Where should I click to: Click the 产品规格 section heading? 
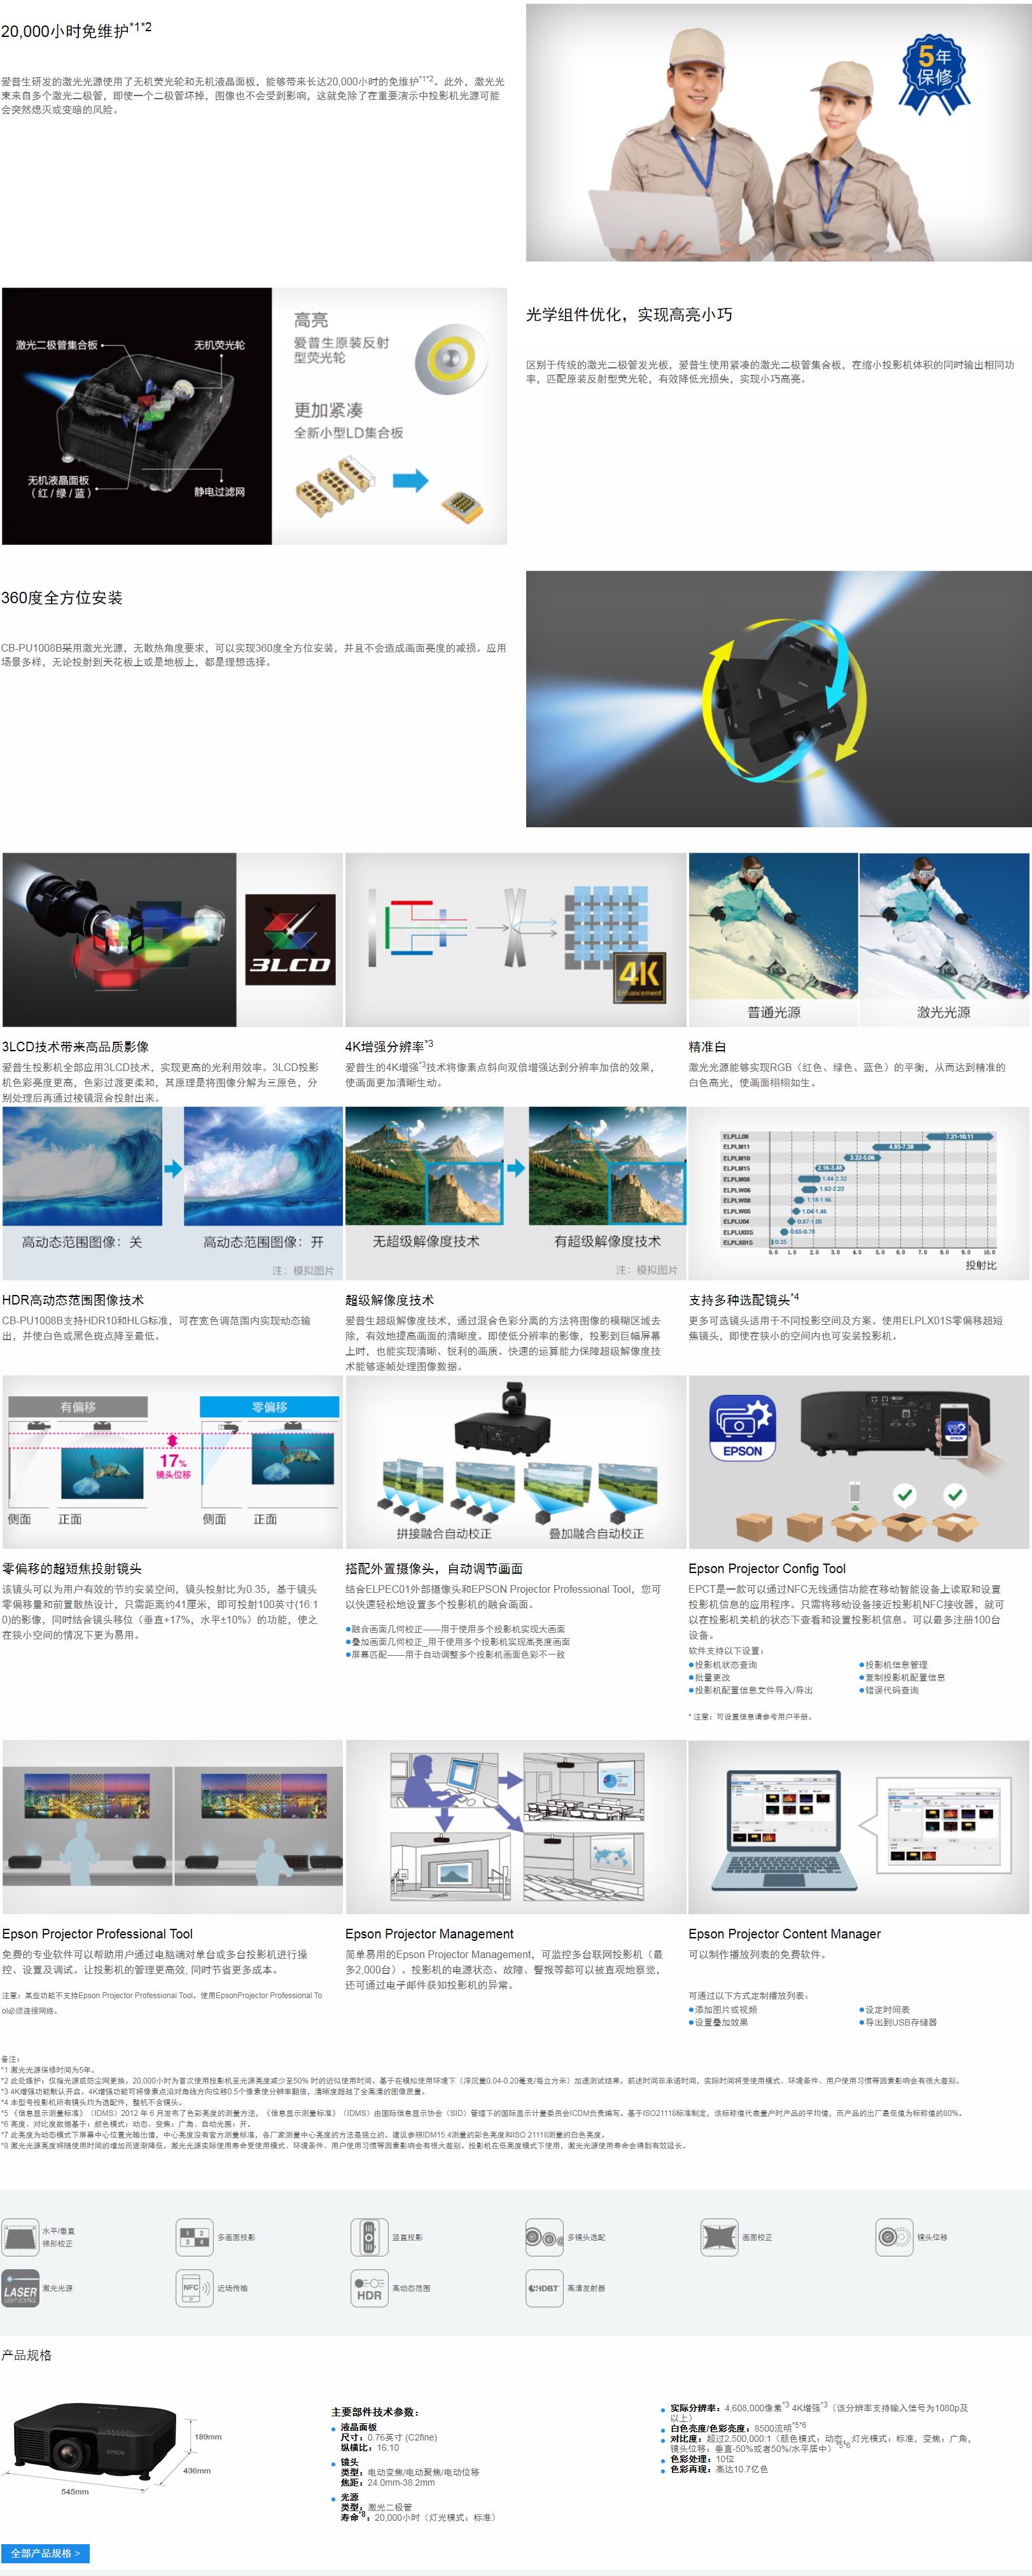coord(26,2354)
